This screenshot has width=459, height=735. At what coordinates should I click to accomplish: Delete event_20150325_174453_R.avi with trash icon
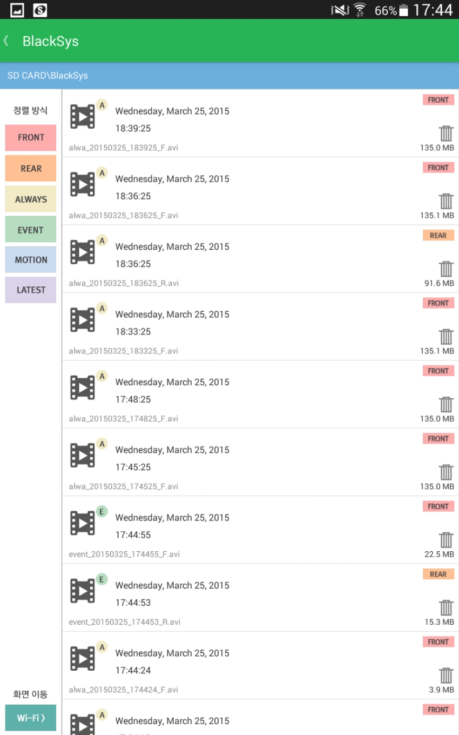(446, 608)
